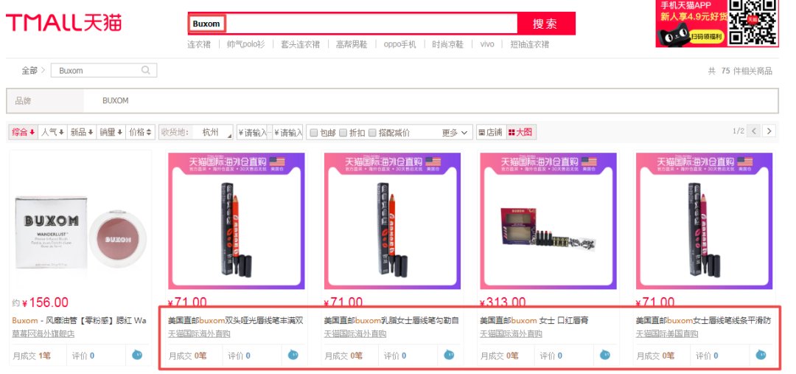Open 天猫国际美国直购 store link

pos(667,334)
